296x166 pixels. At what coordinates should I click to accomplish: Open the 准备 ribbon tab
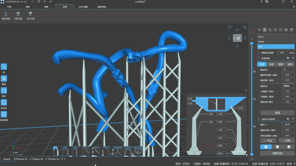tap(28, 7)
